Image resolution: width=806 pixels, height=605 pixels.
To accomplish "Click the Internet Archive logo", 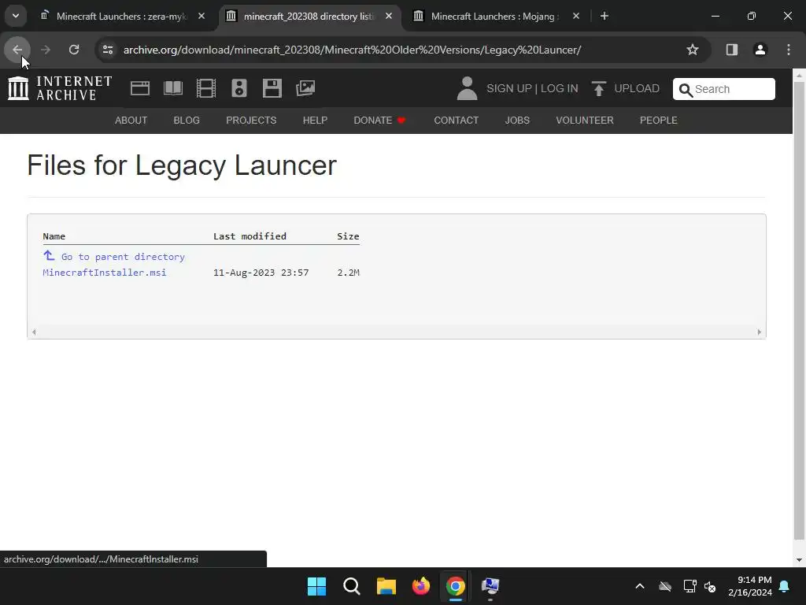I will 60,88.
